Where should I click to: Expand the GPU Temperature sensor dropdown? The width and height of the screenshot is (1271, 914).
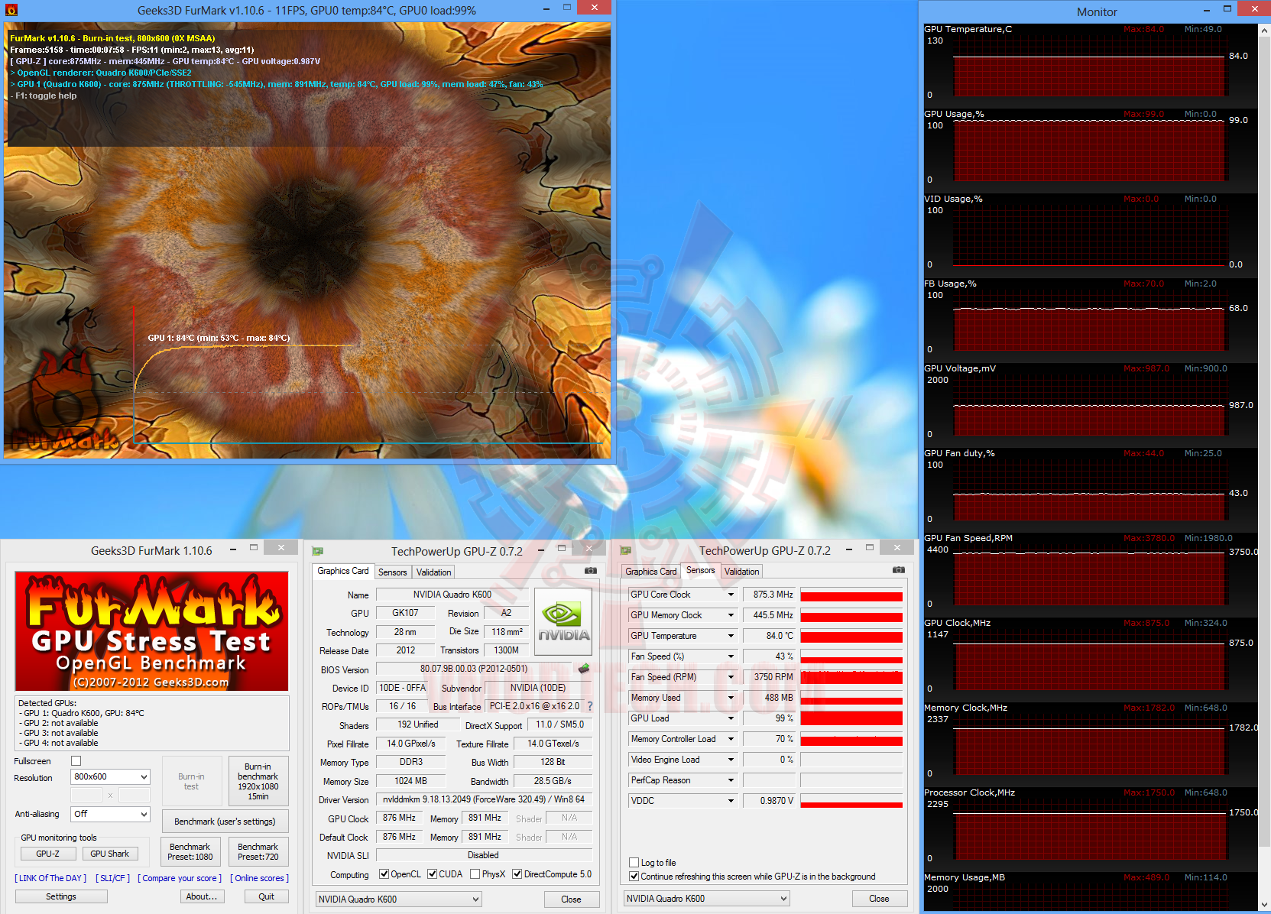(x=731, y=636)
